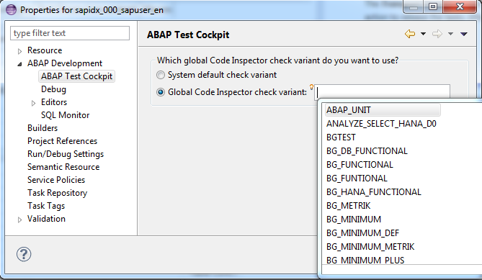Open the back history dropdown arrow
The image size is (482, 280).
(424, 34)
